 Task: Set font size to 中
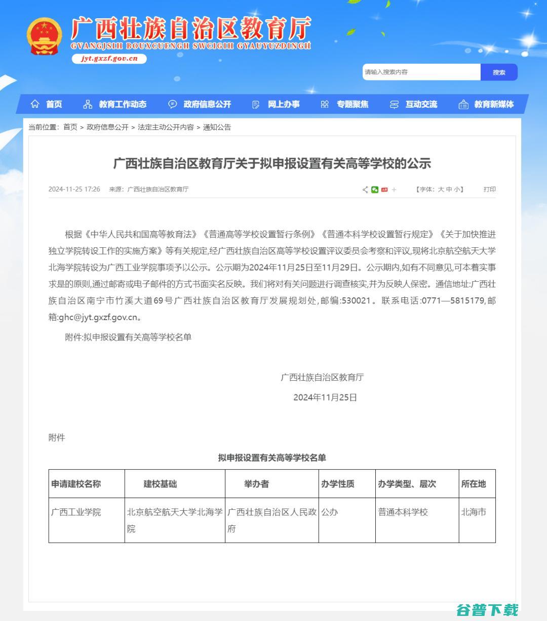coord(449,190)
